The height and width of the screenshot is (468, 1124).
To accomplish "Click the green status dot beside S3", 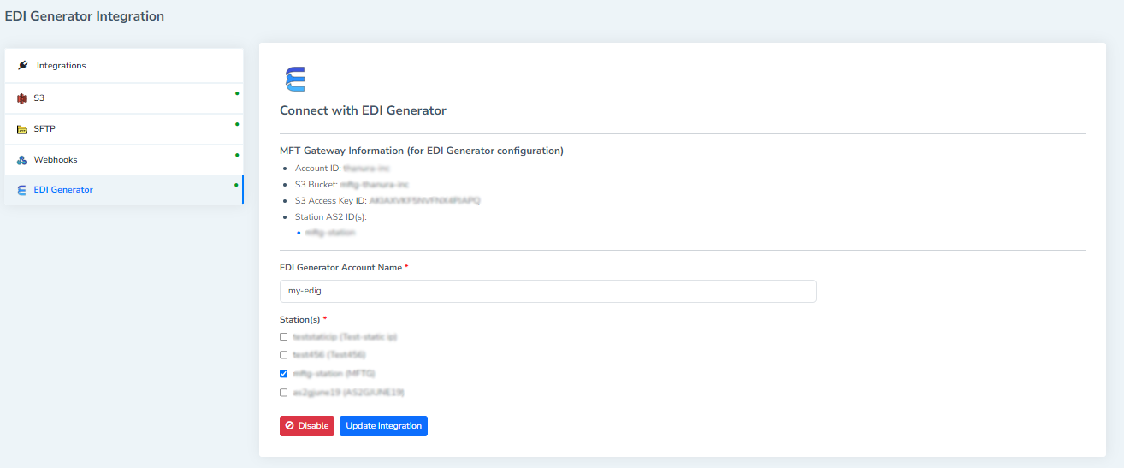I will click(x=237, y=92).
